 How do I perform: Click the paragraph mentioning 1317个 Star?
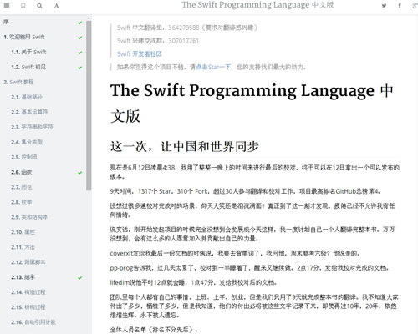[246, 191]
